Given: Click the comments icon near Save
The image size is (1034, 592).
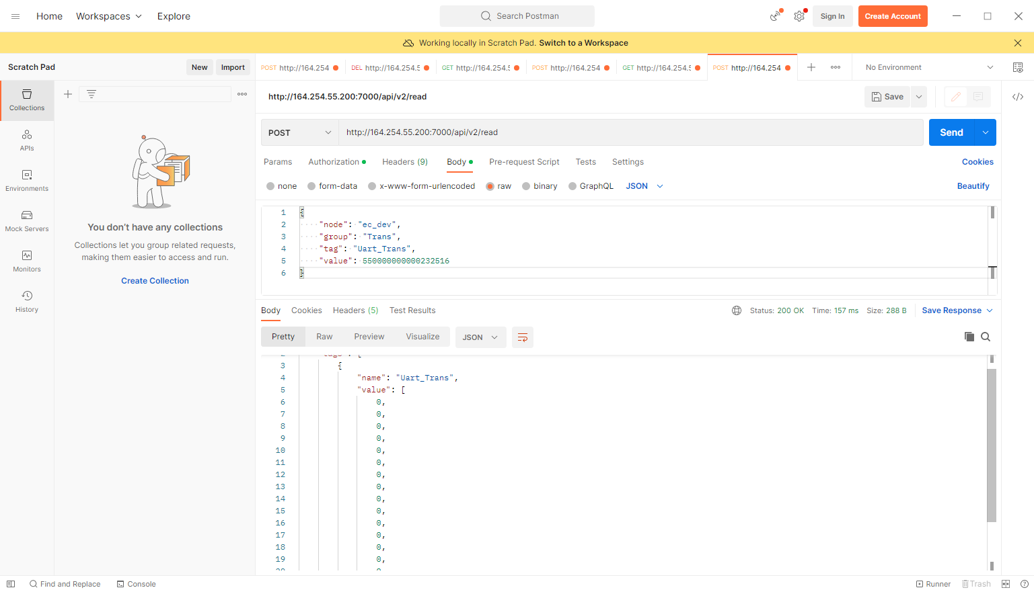Looking at the screenshot, I should click(x=978, y=97).
